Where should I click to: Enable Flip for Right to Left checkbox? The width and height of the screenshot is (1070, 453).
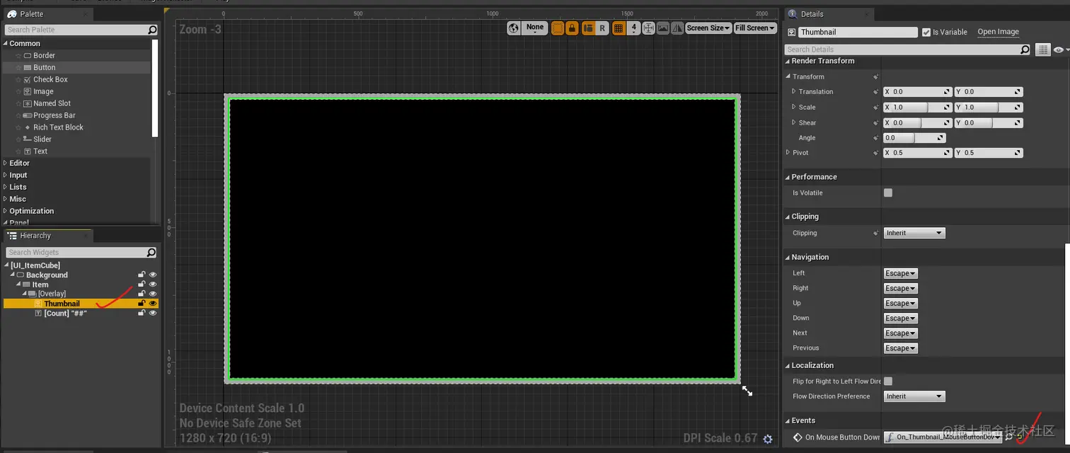[888, 381]
